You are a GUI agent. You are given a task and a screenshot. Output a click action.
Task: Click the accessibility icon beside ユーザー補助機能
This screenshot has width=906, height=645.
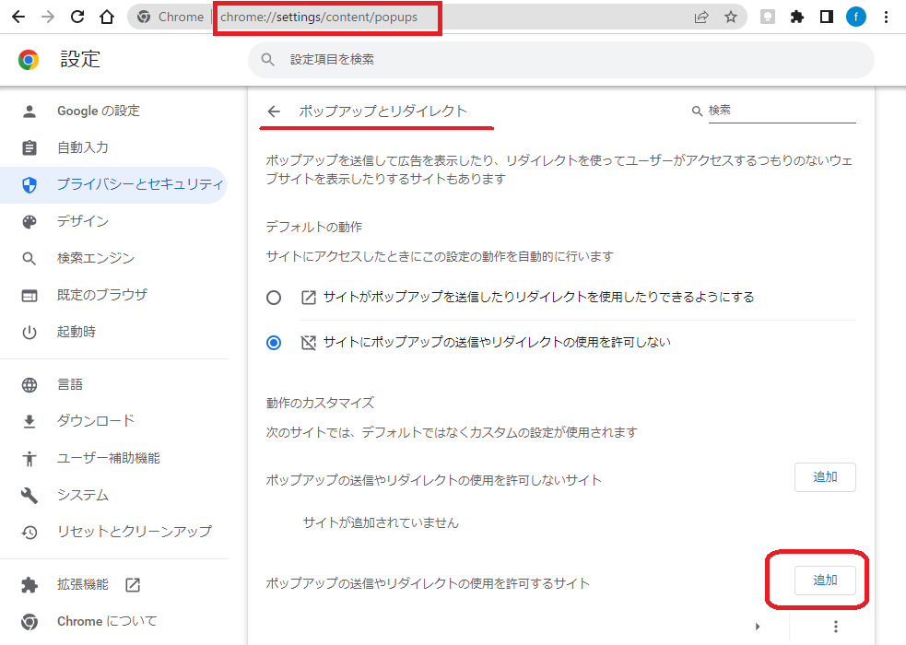pos(29,459)
